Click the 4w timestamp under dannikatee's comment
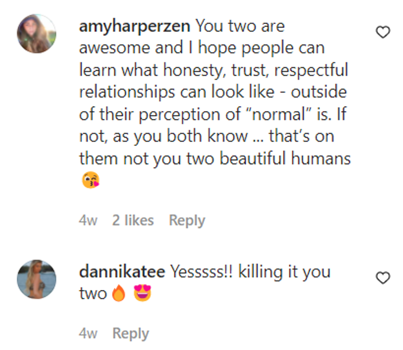 (x=88, y=333)
